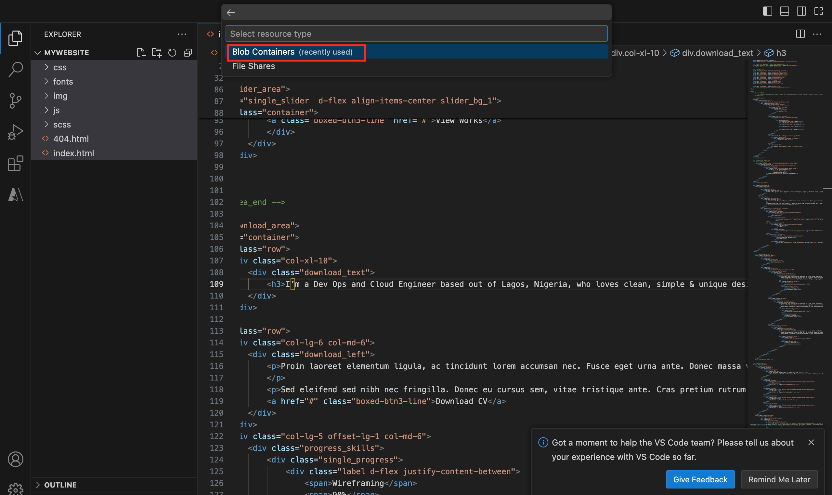Click the Select resource type input field
832x495 pixels.
[416, 34]
